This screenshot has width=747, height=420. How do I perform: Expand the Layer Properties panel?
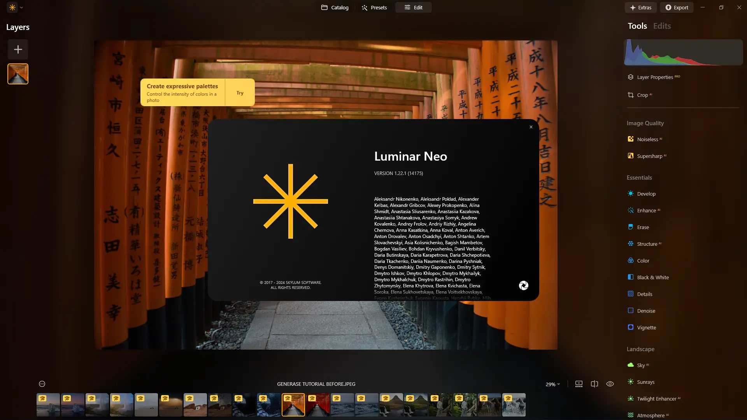coord(655,77)
